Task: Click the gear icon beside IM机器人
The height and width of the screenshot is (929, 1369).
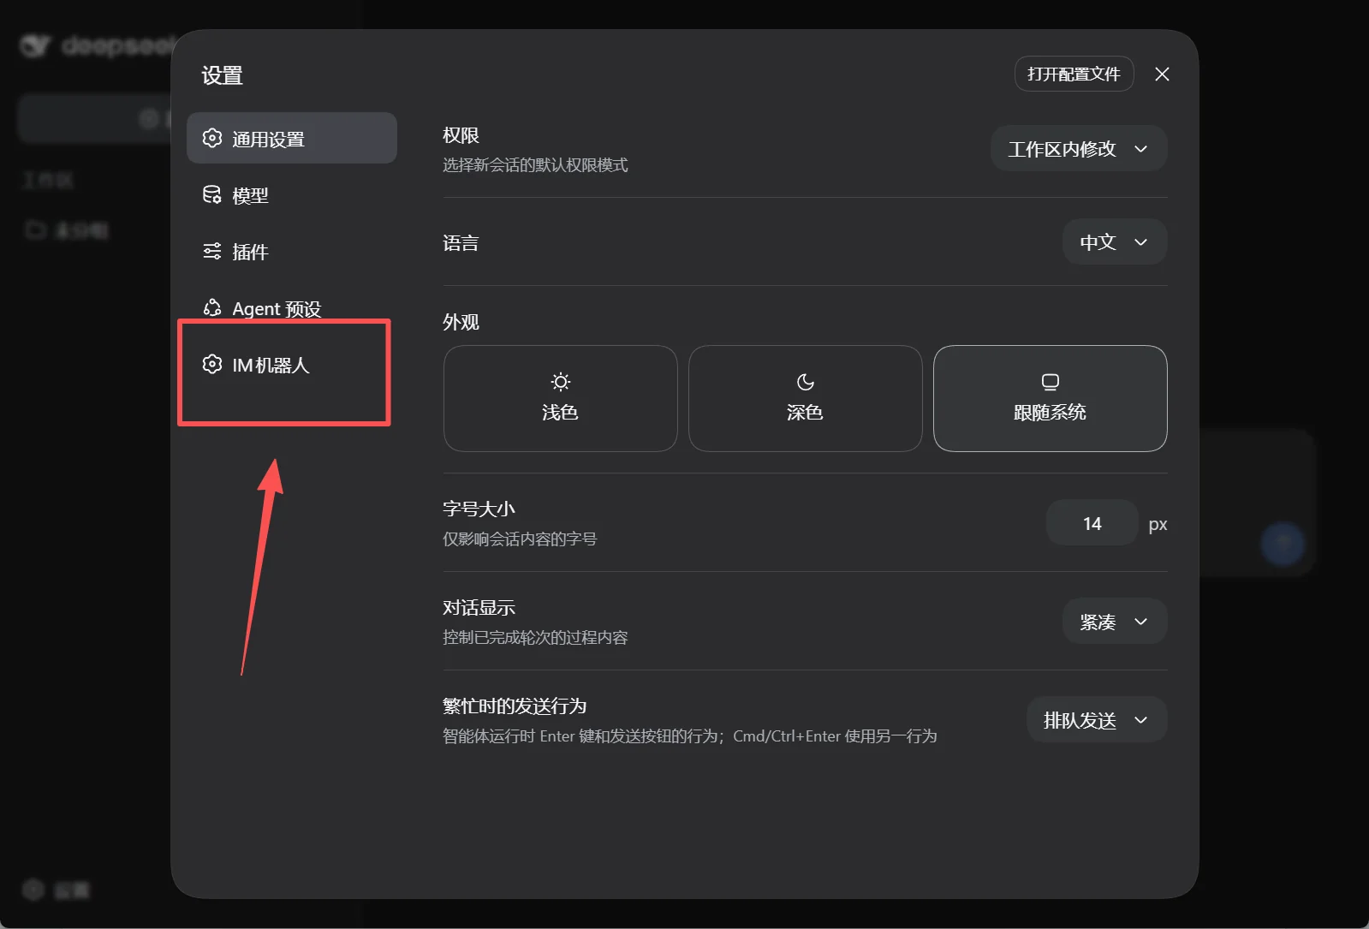Action: tap(211, 364)
